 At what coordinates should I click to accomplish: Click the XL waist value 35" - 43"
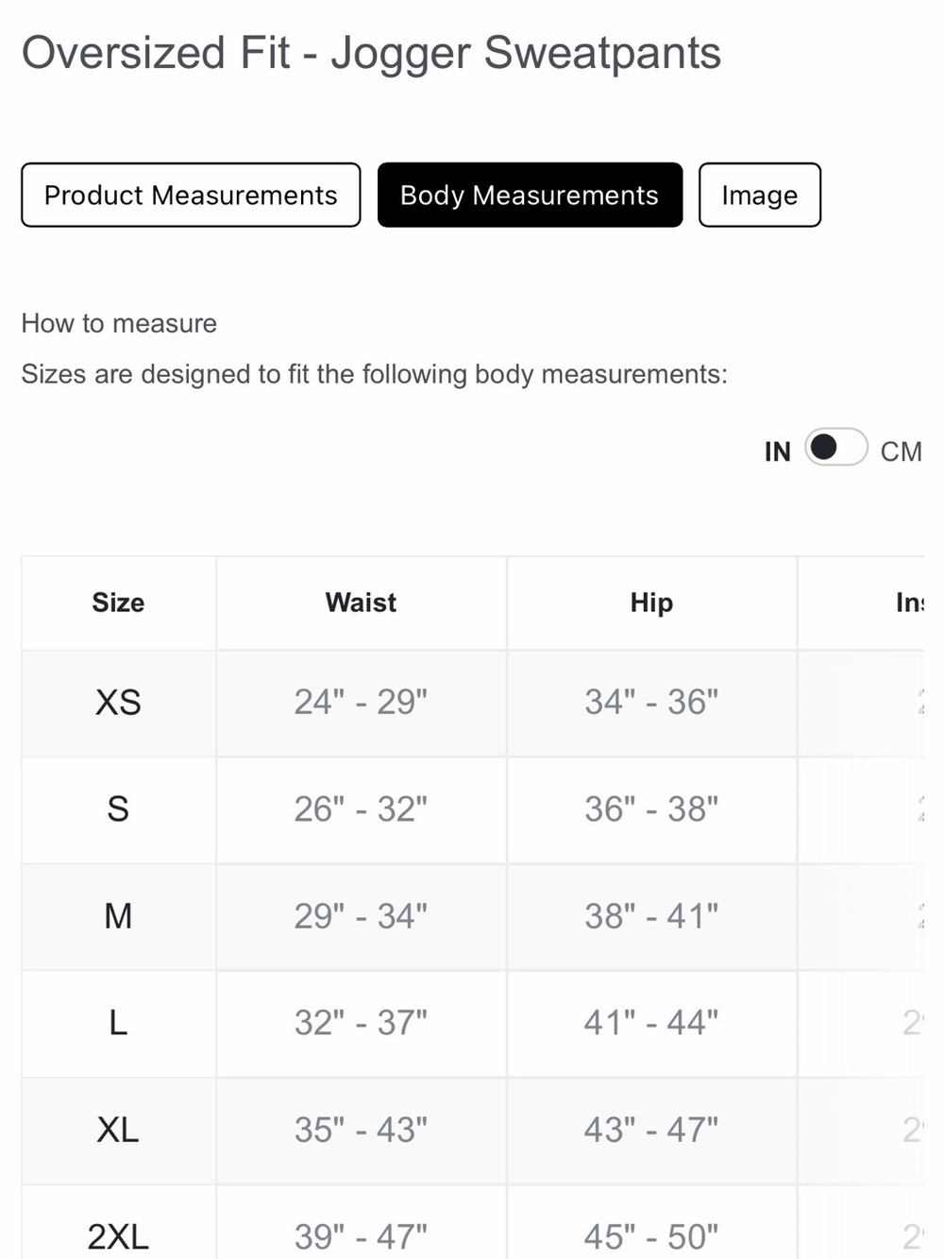click(x=361, y=1130)
